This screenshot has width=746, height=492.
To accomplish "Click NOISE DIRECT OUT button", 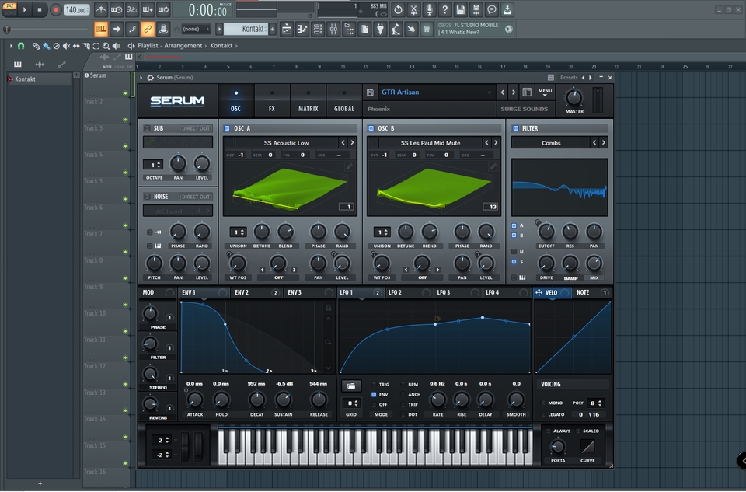I will pos(196,197).
